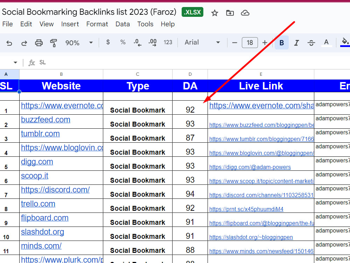
Task: Open the fill color picker
Action: [x=345, y=42]
